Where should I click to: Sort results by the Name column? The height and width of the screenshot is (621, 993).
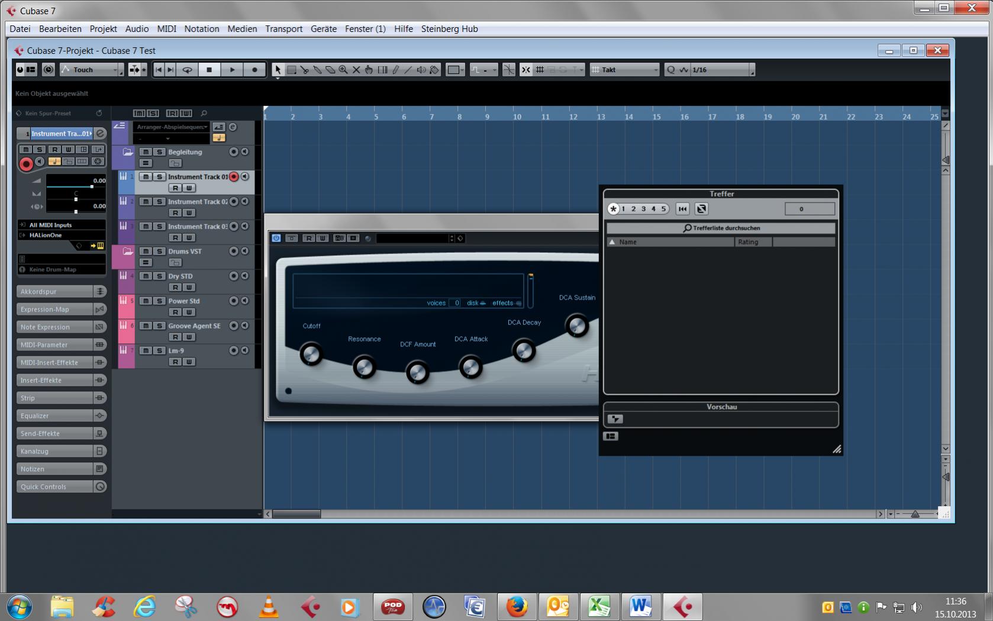coord(670,242)
